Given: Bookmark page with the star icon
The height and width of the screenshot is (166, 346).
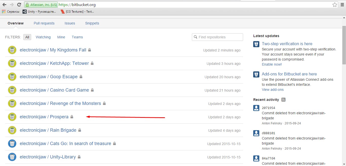Looking at the screenshot, I should click(x=335, y=5).
